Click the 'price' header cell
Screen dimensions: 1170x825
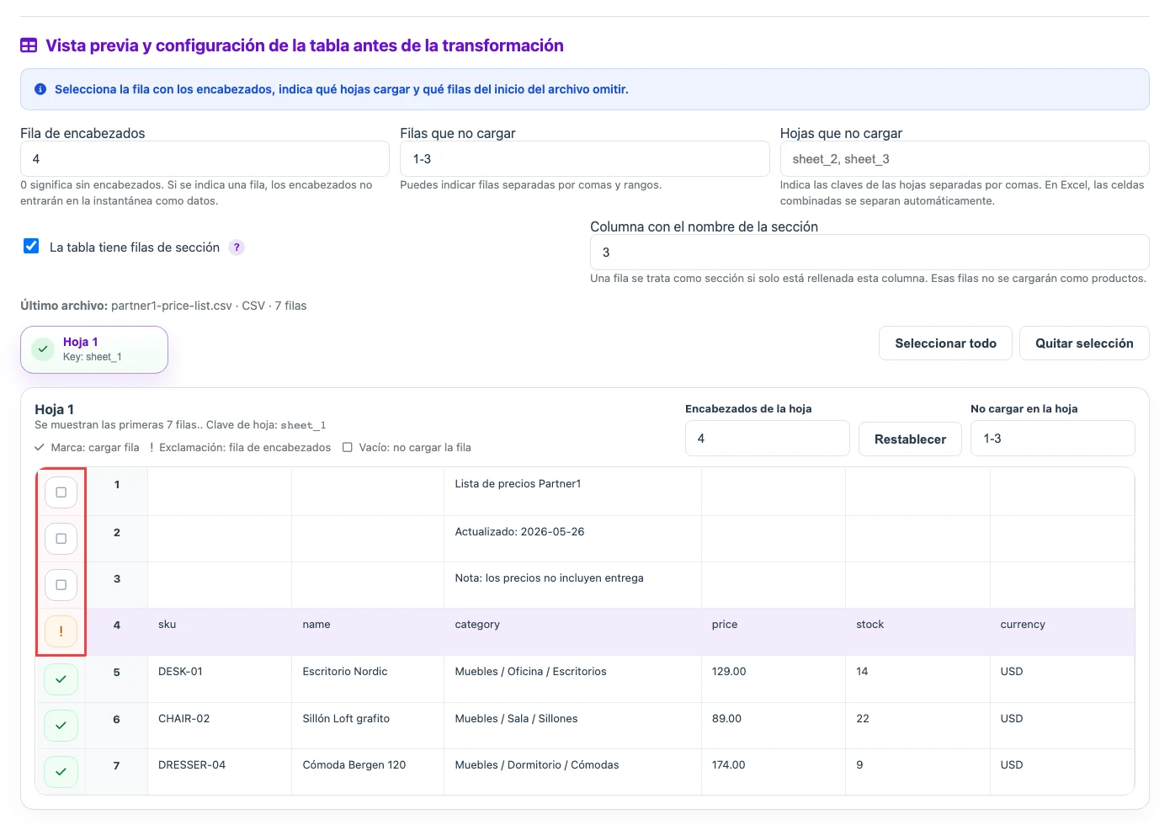point(774,631)
